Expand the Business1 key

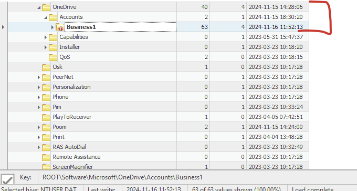pyautogui.click(x=52, y=27)
